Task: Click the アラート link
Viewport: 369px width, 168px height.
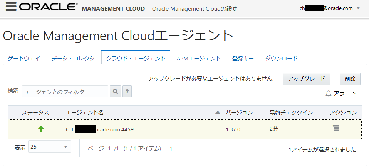Action: pos(344,93)
